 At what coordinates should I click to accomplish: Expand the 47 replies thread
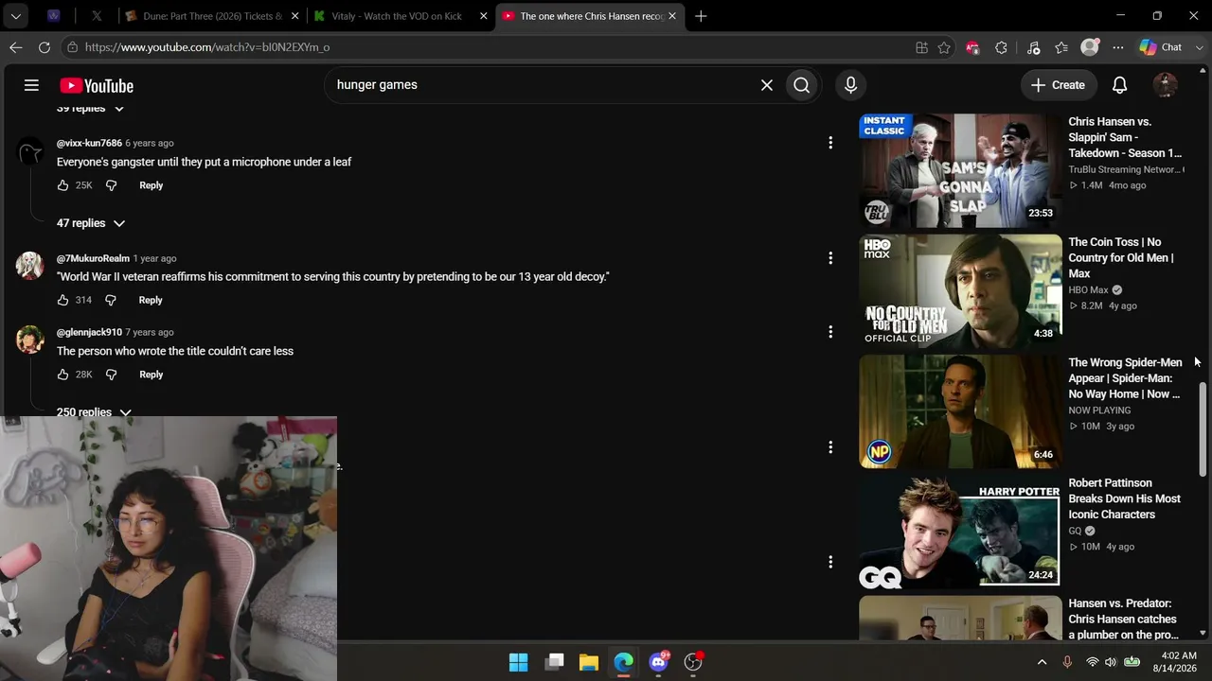(x=91, y=223)
